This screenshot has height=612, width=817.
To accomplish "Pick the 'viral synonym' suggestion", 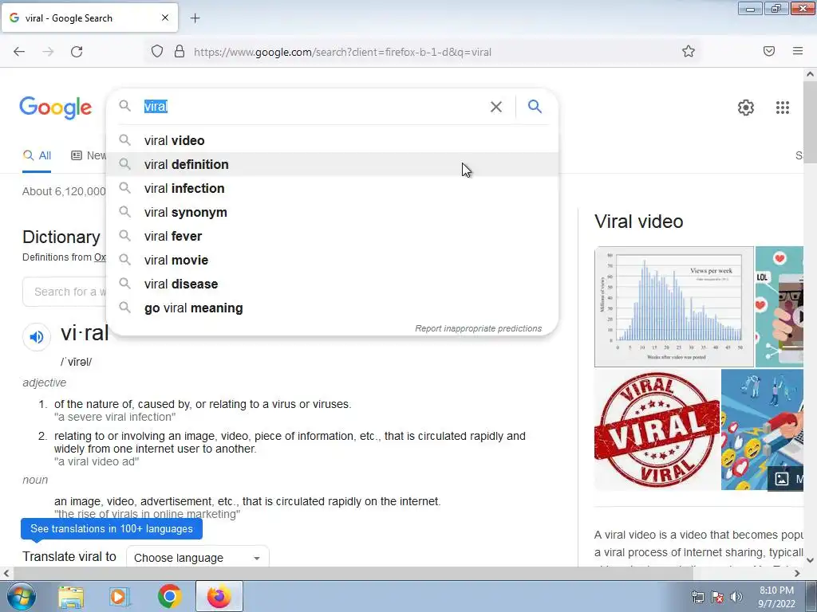I will click(x=333, y=212).
